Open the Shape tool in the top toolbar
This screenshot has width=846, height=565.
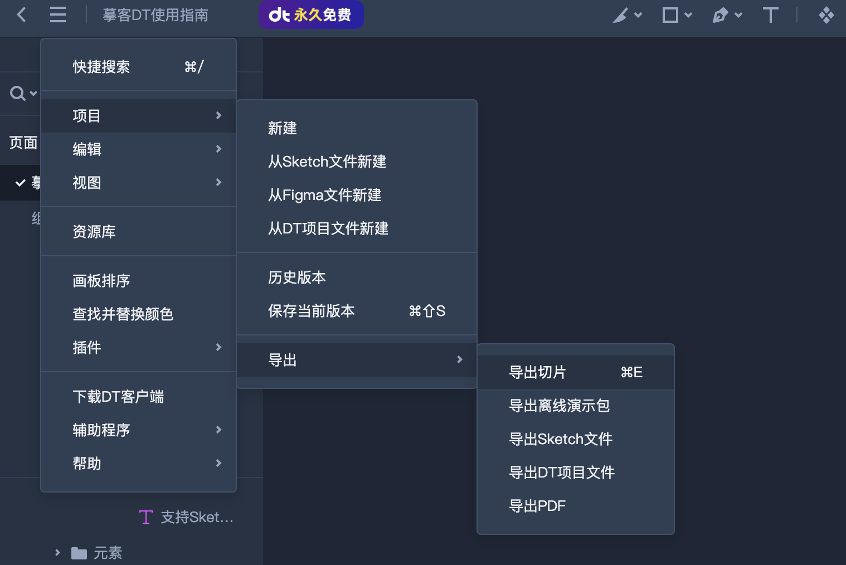coord(671,15)
